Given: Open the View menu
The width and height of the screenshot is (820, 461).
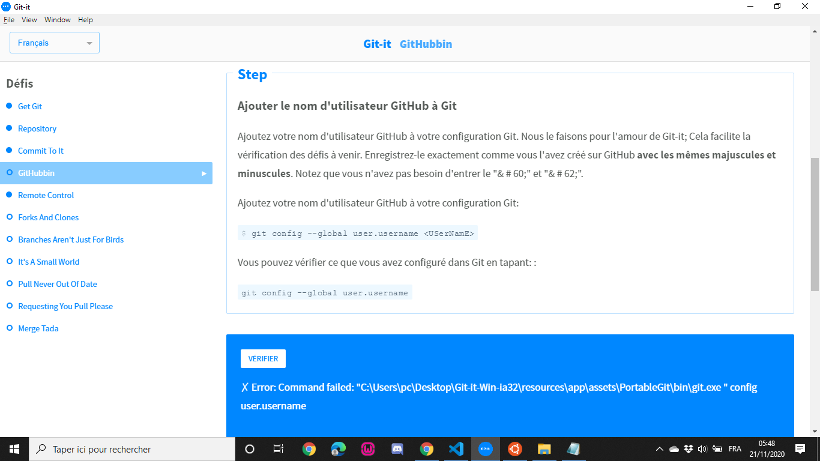Looking at the screenshot, I should pos(29,20).
